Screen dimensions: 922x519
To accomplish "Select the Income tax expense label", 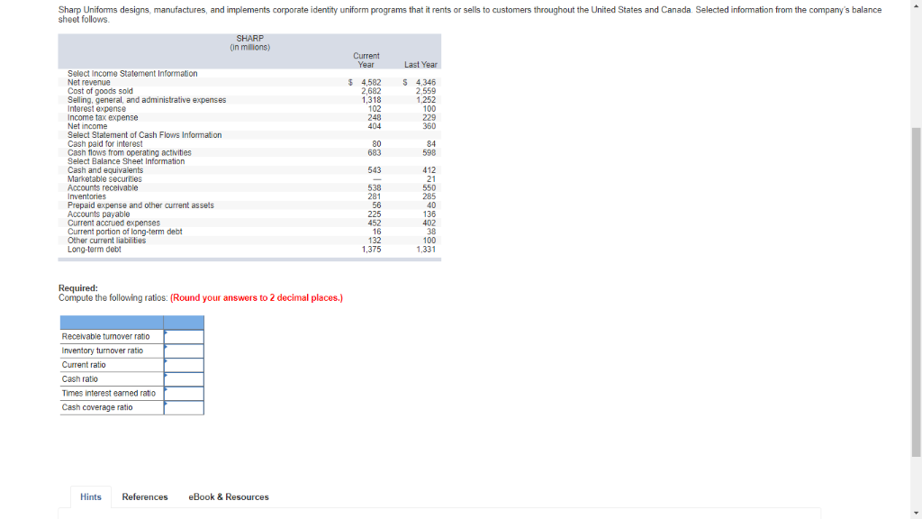I will [x=103, y=118].
